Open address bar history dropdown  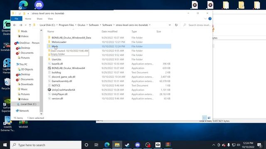click(170, 25)
